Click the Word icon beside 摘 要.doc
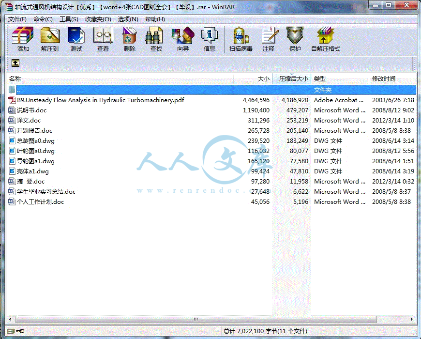Screen dimensions: 421x339 tap(12, 181)
